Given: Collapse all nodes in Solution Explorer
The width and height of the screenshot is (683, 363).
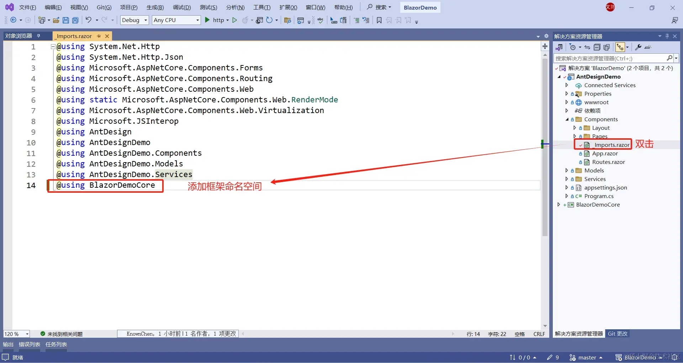Looking at the screenshot, I should 597,47.
